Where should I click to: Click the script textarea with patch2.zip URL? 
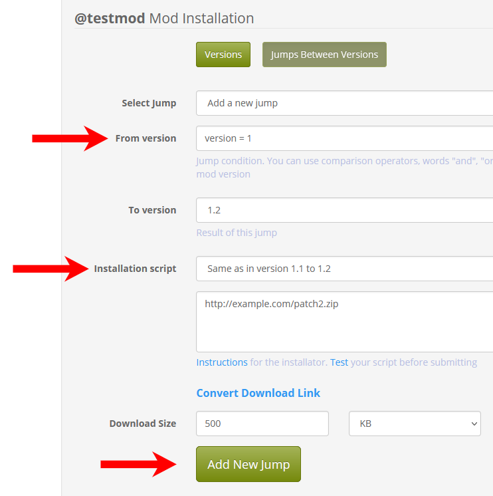coord(344,322)
